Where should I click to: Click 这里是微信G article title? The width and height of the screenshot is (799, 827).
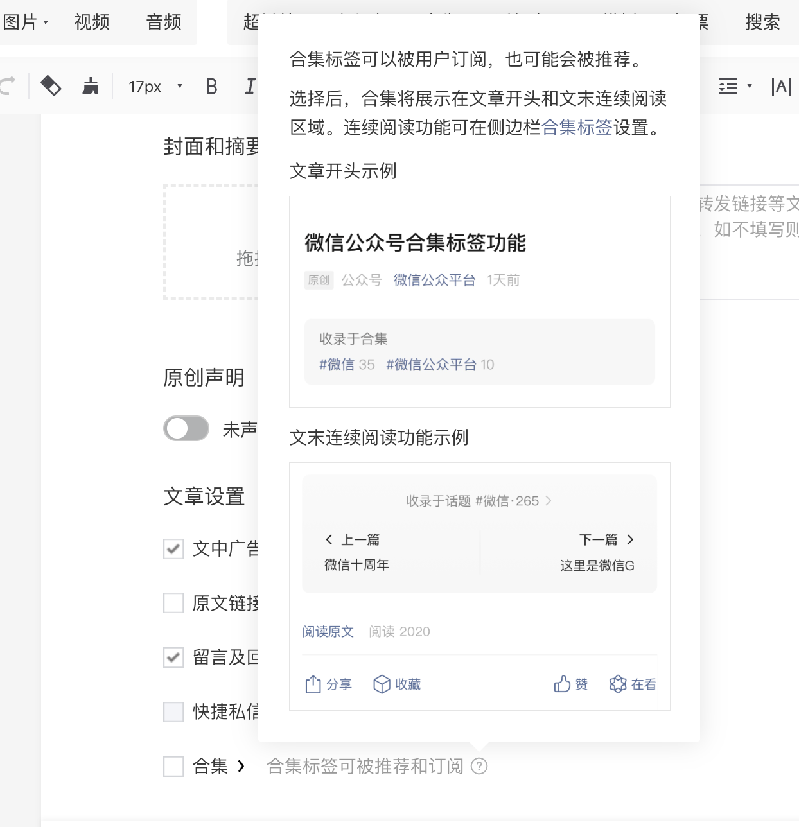(x=597, y=566)
